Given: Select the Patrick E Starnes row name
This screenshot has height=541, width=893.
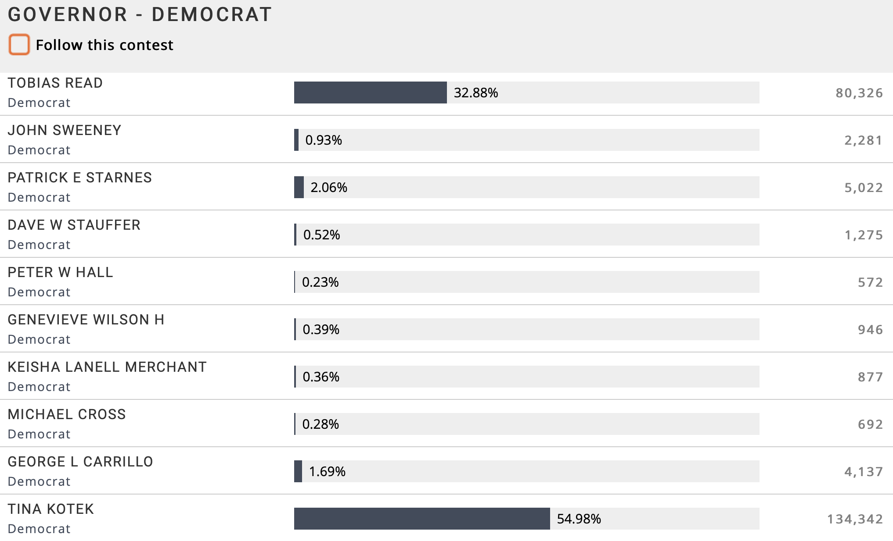Looking at the screenshot, I should (x=80, y=178).
